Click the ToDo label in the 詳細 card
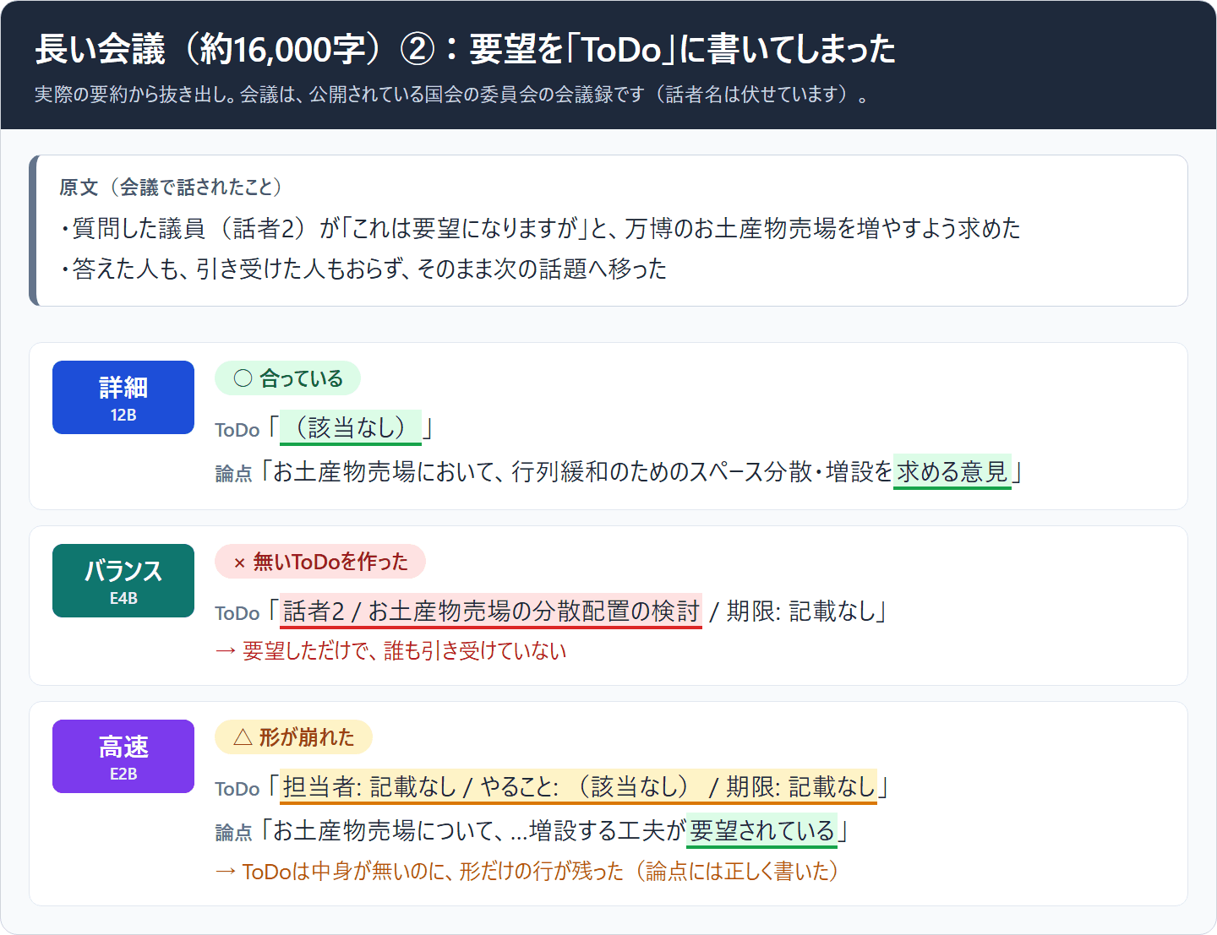This screenshot has height=935, width=1217. 237,430
